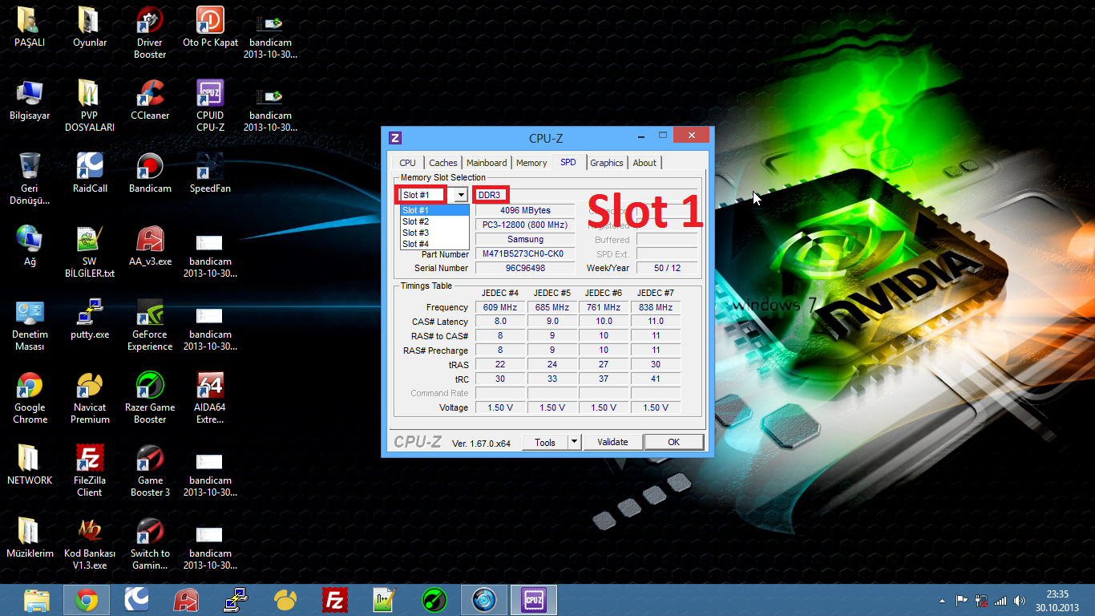Click the Tools button

point(545,442)
